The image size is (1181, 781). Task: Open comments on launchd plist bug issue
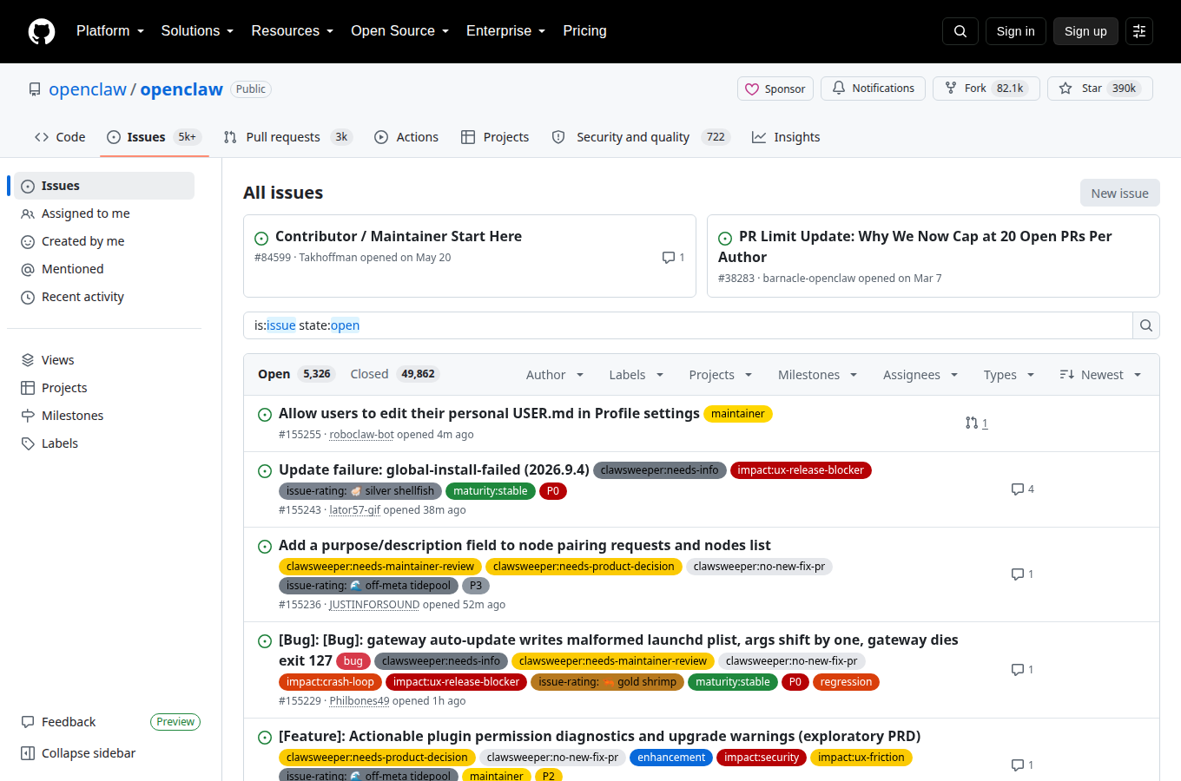tap(1023, 670)
